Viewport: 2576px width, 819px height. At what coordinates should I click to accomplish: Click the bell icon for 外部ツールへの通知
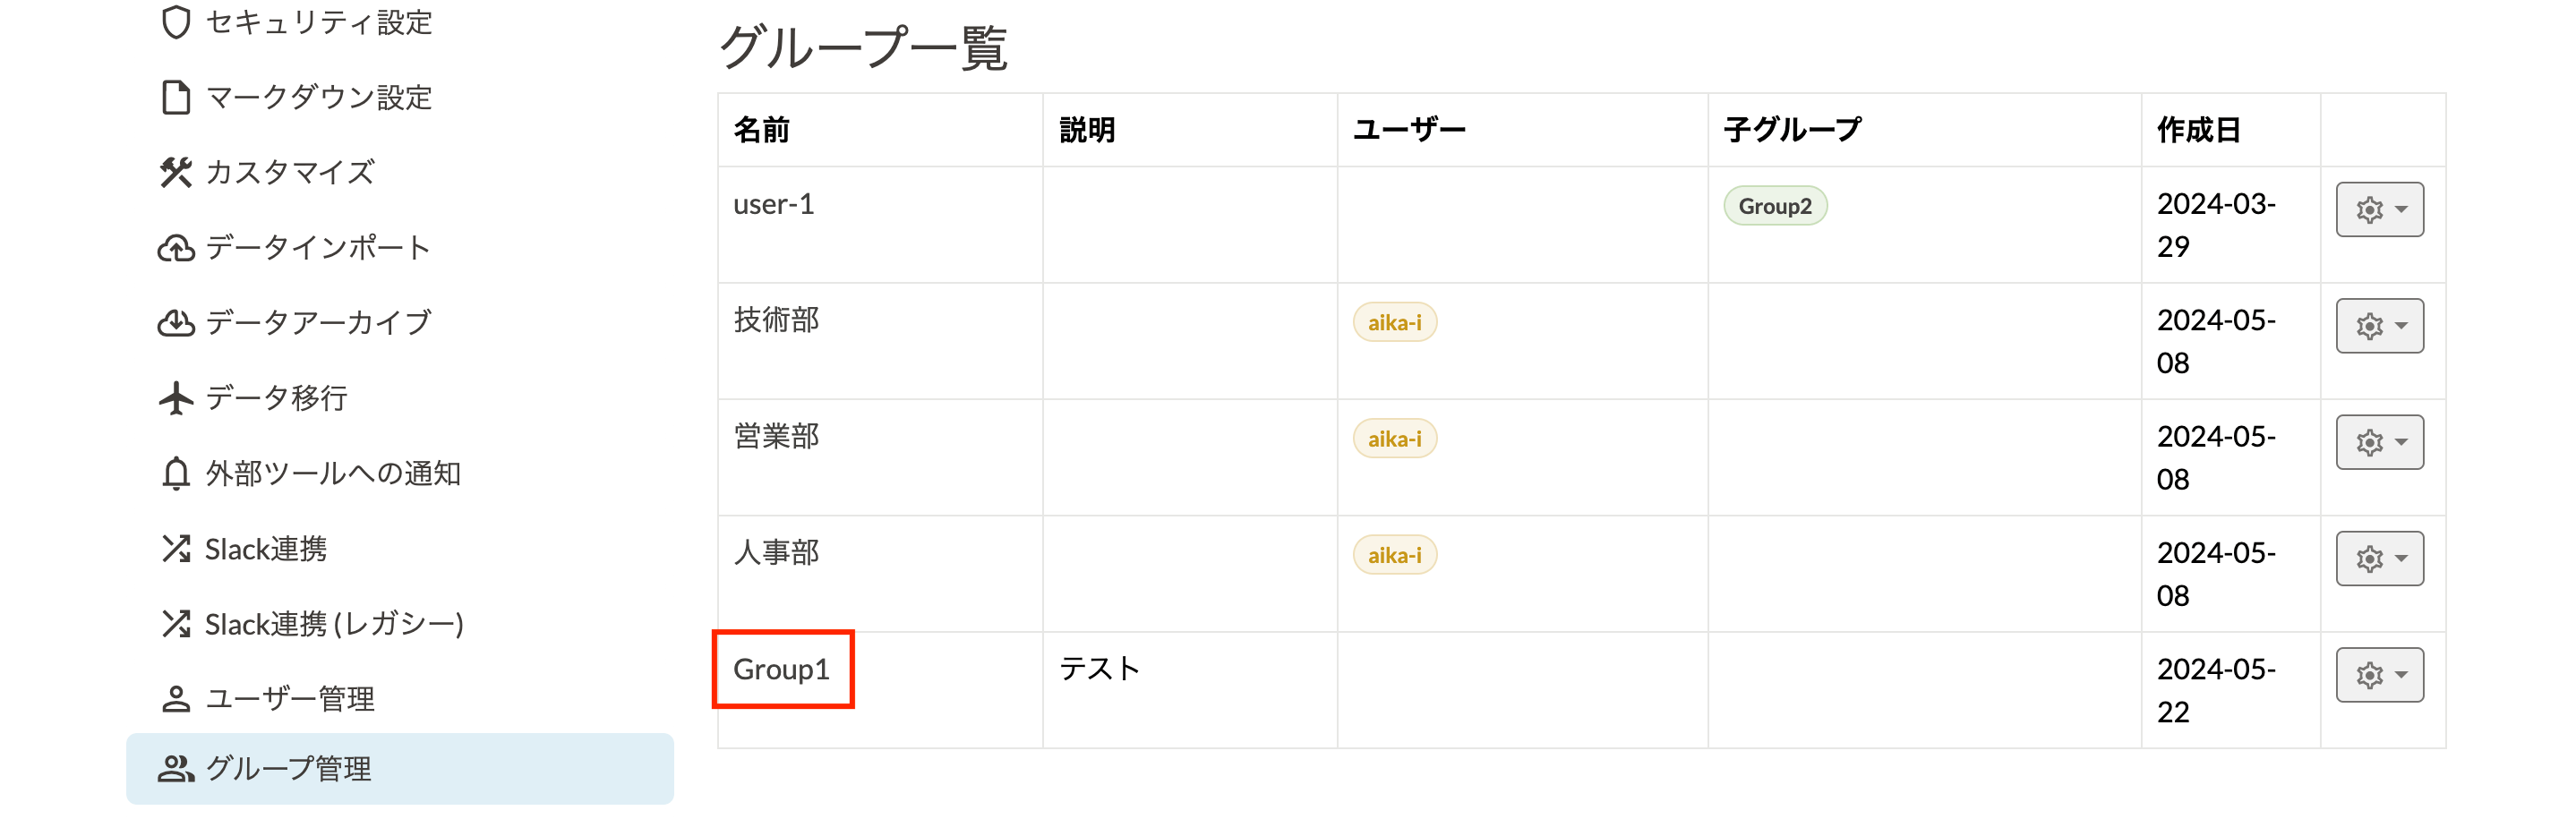[176, 473]
